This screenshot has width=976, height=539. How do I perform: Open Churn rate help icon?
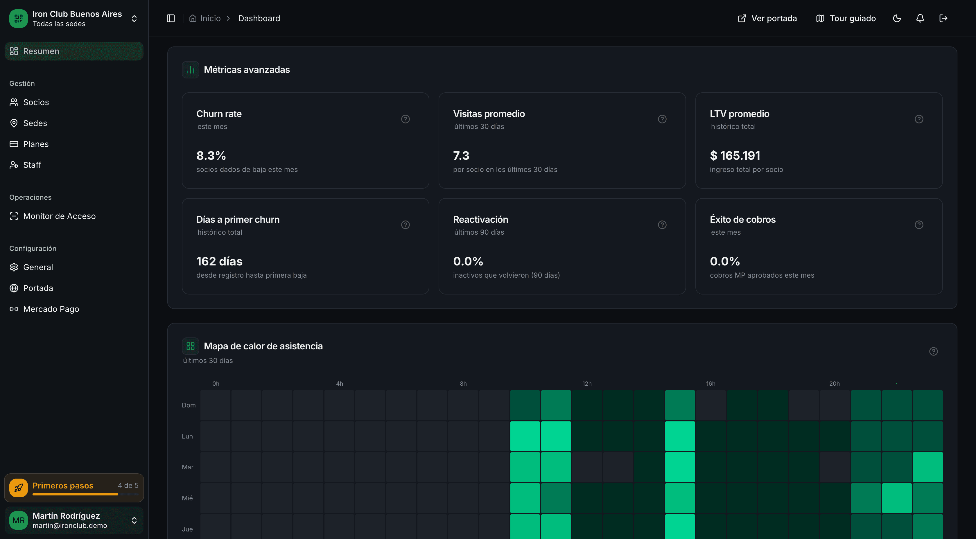(406, 119)
